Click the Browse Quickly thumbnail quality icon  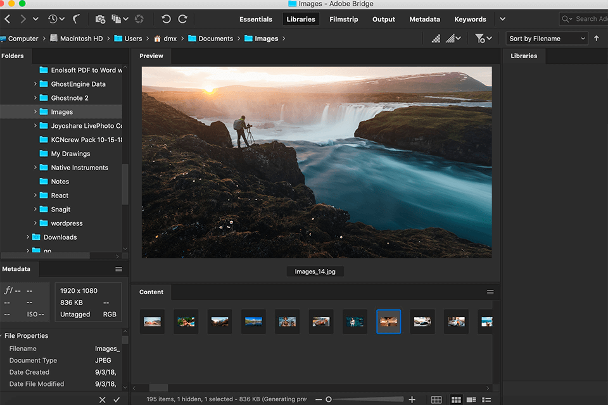point(435,38)
